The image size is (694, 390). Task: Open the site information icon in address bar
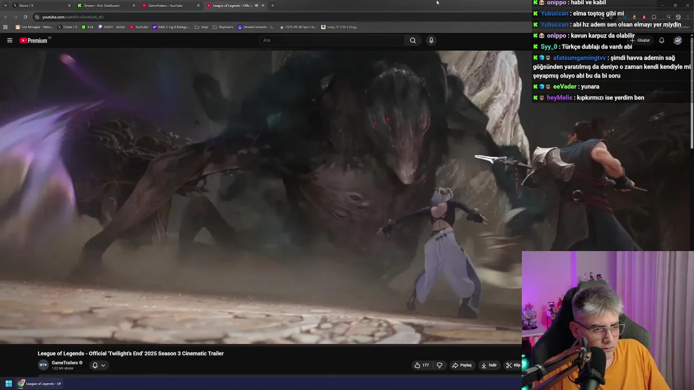(x=37, y=17)
